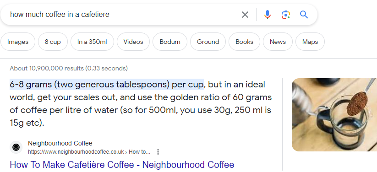Open Google Lens image search icon
Viewport: 377px width, 172px height.
(286, 15)
